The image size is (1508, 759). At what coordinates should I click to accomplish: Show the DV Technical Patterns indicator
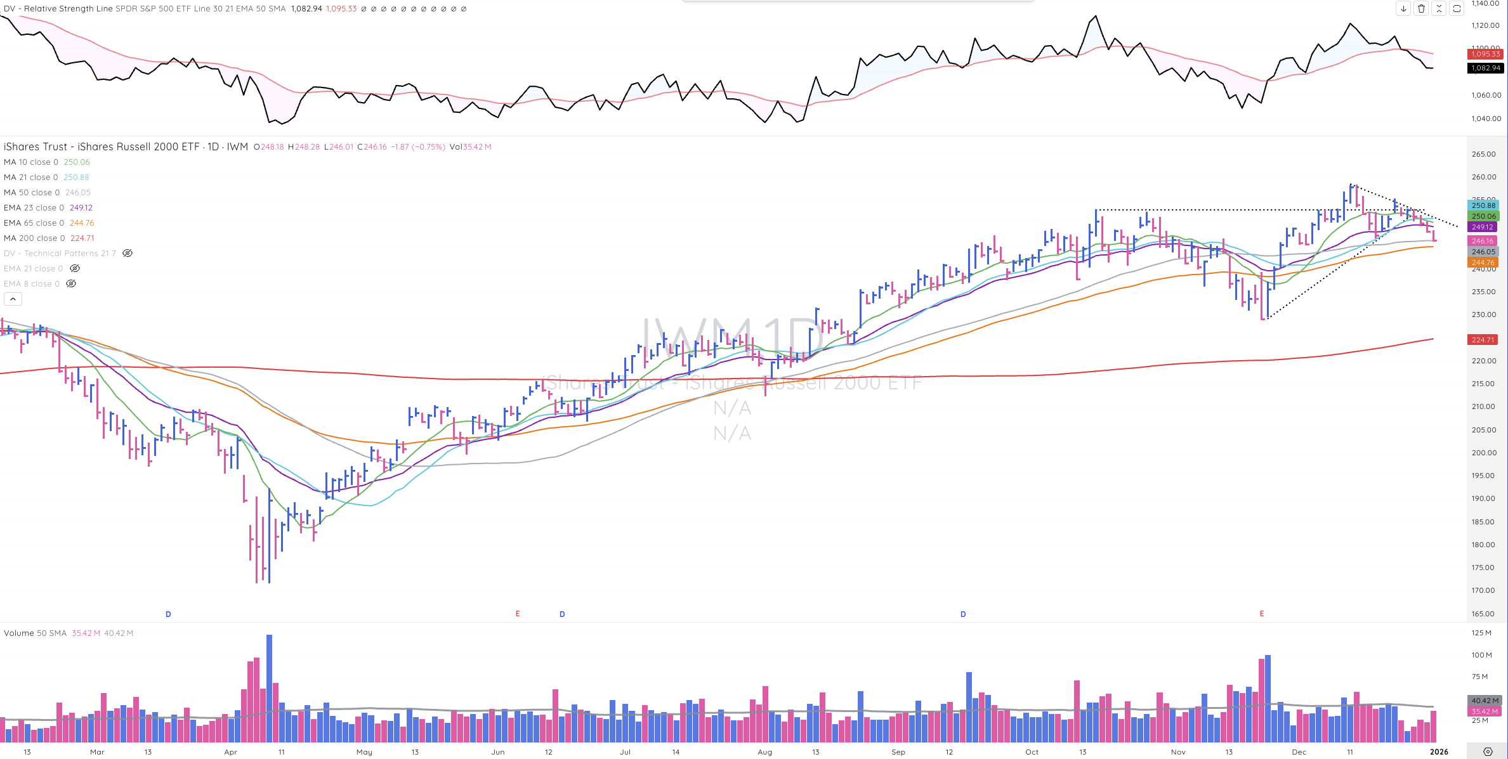click(128, 253)
